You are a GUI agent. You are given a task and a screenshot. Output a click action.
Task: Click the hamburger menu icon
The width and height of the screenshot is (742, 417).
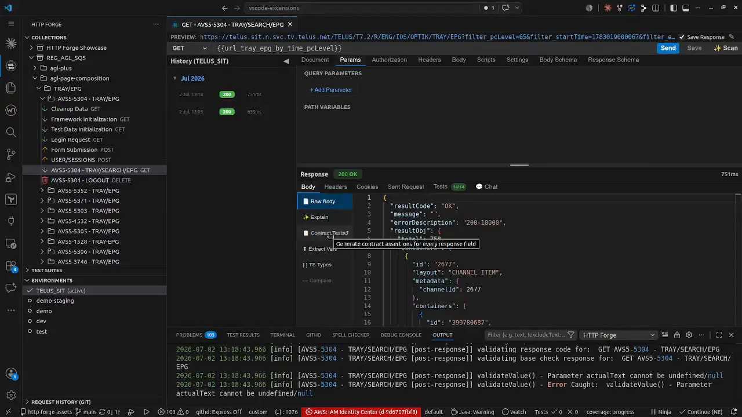click(x=10, y=24)
